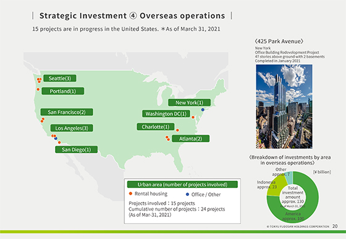Click the Total investment amount center text

(x=293, y=195)
